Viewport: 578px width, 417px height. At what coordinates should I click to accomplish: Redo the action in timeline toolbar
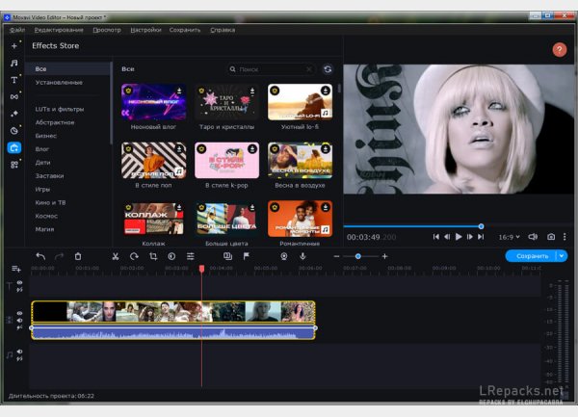coord(59,256)
